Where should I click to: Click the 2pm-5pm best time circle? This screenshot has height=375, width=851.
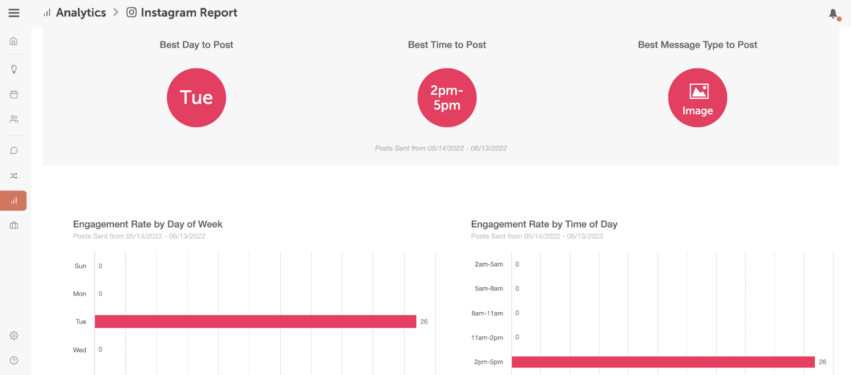447,97
